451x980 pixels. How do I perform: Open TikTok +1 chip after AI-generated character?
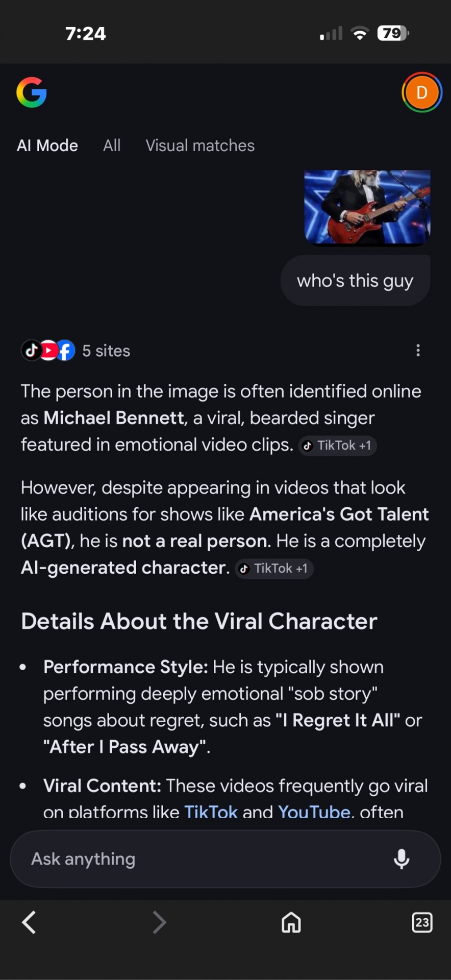point(274,569)
